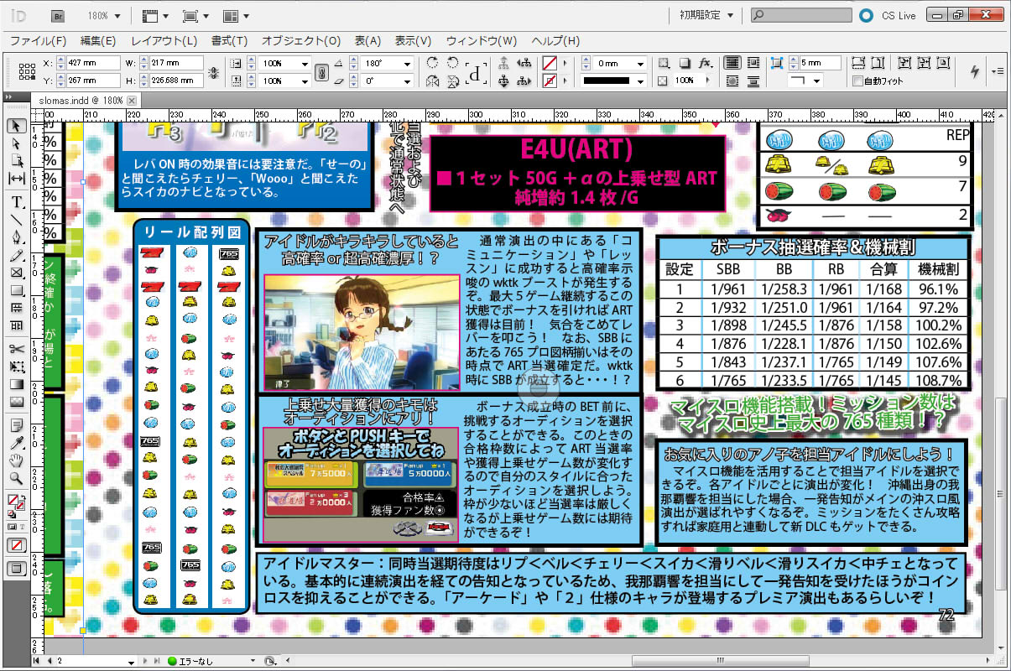Select the Note tool
The height and width of the screenshot is (671, 1011).
click(x=16, y=425)
